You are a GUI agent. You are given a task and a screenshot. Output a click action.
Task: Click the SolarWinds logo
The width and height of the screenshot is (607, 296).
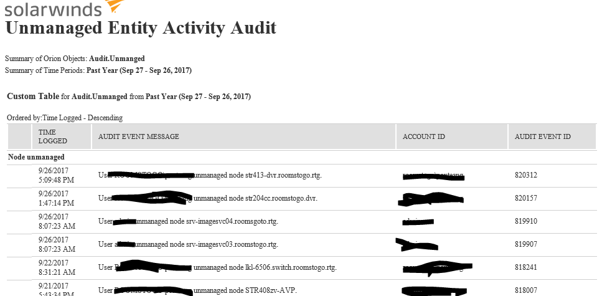[x=65, y=7]
